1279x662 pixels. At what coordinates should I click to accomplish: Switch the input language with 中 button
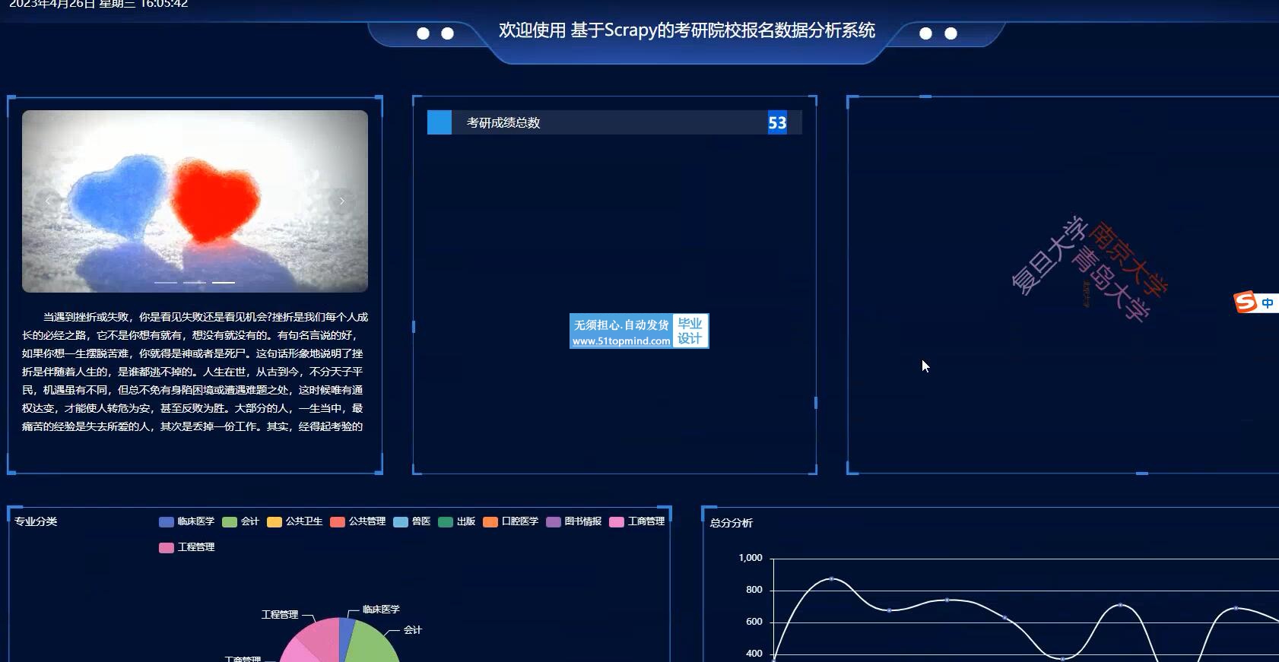(1268, 303)
